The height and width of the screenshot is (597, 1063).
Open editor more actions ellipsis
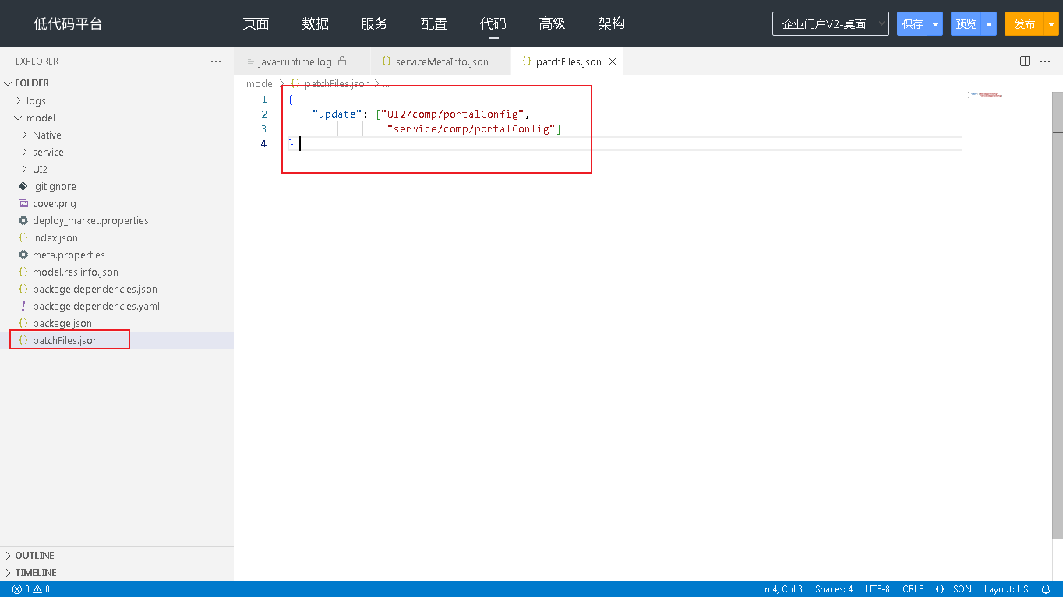[1046, 61]
